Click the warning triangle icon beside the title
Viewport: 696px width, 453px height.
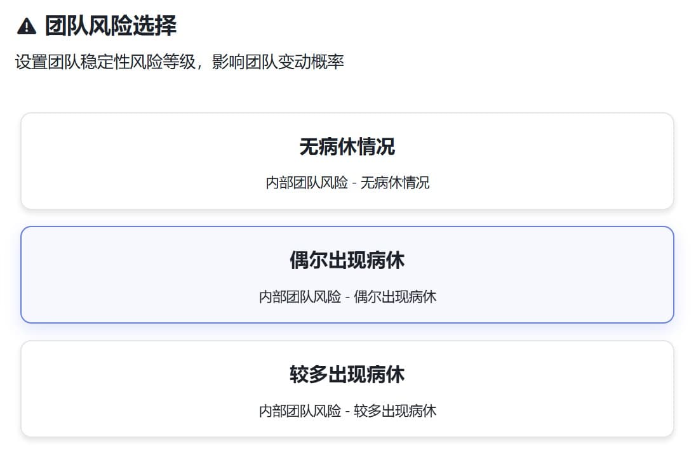tap(25, 27)
